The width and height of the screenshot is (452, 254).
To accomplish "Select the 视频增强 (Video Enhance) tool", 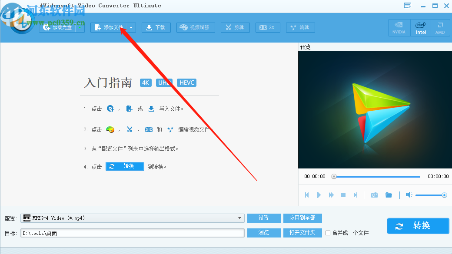I will [196, 27].
